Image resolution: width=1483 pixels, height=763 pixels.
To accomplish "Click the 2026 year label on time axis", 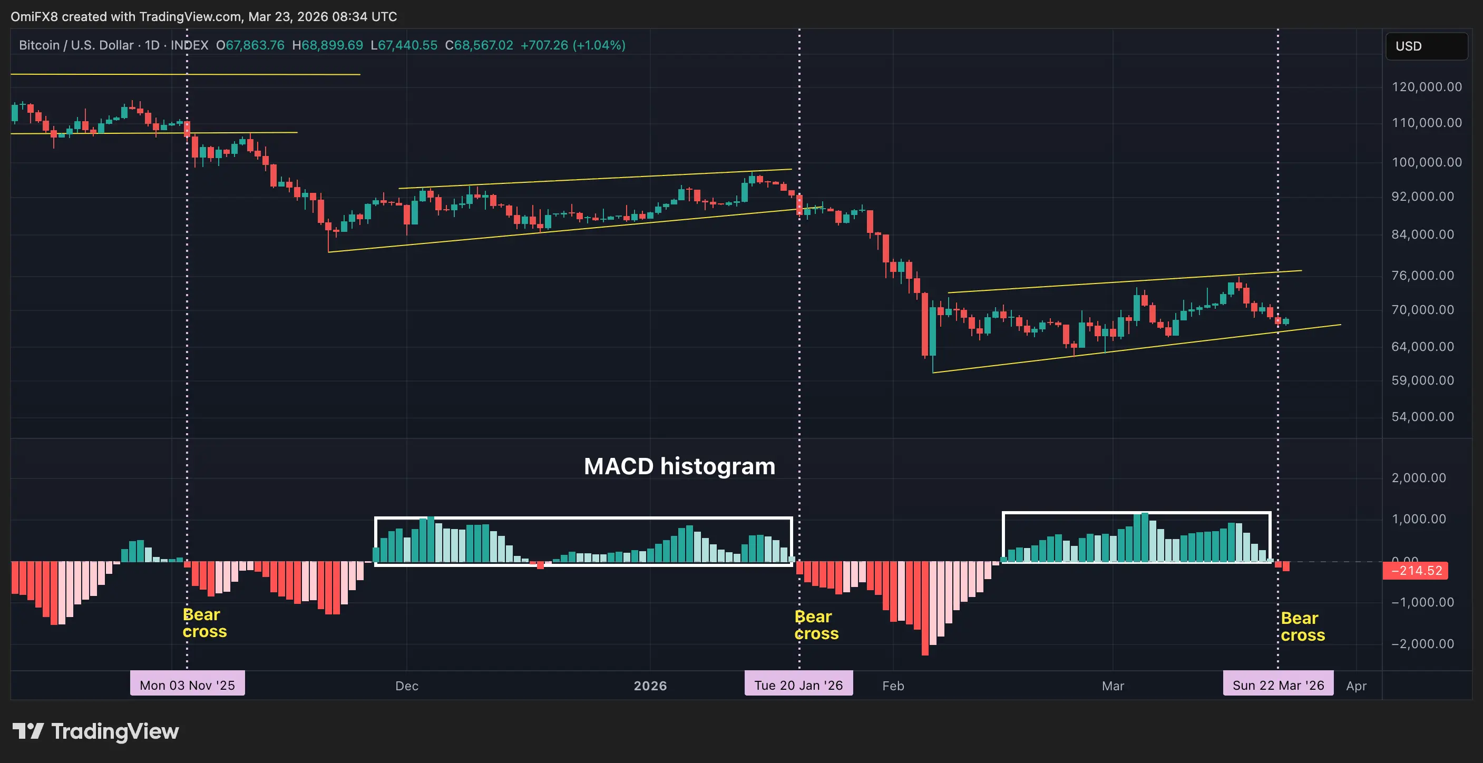I will pyautogui.click(x=650, y=686).
